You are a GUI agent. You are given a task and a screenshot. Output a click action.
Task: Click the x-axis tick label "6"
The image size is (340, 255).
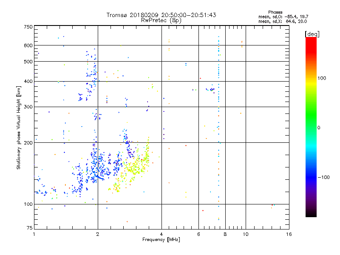198,234
